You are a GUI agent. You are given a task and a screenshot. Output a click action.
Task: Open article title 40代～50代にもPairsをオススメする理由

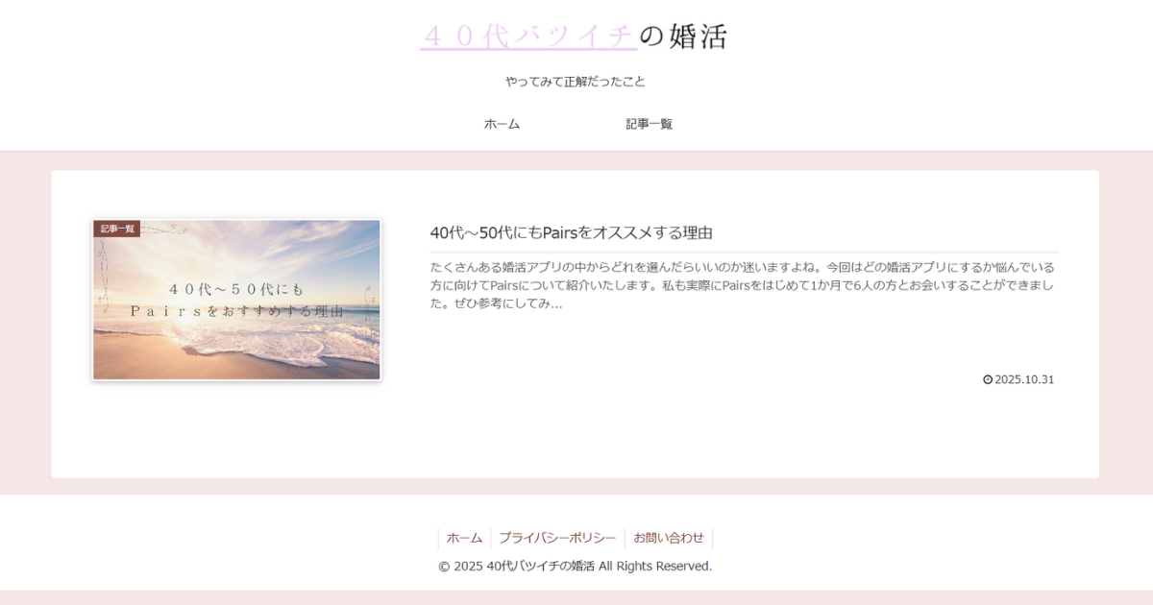(571, 232)
